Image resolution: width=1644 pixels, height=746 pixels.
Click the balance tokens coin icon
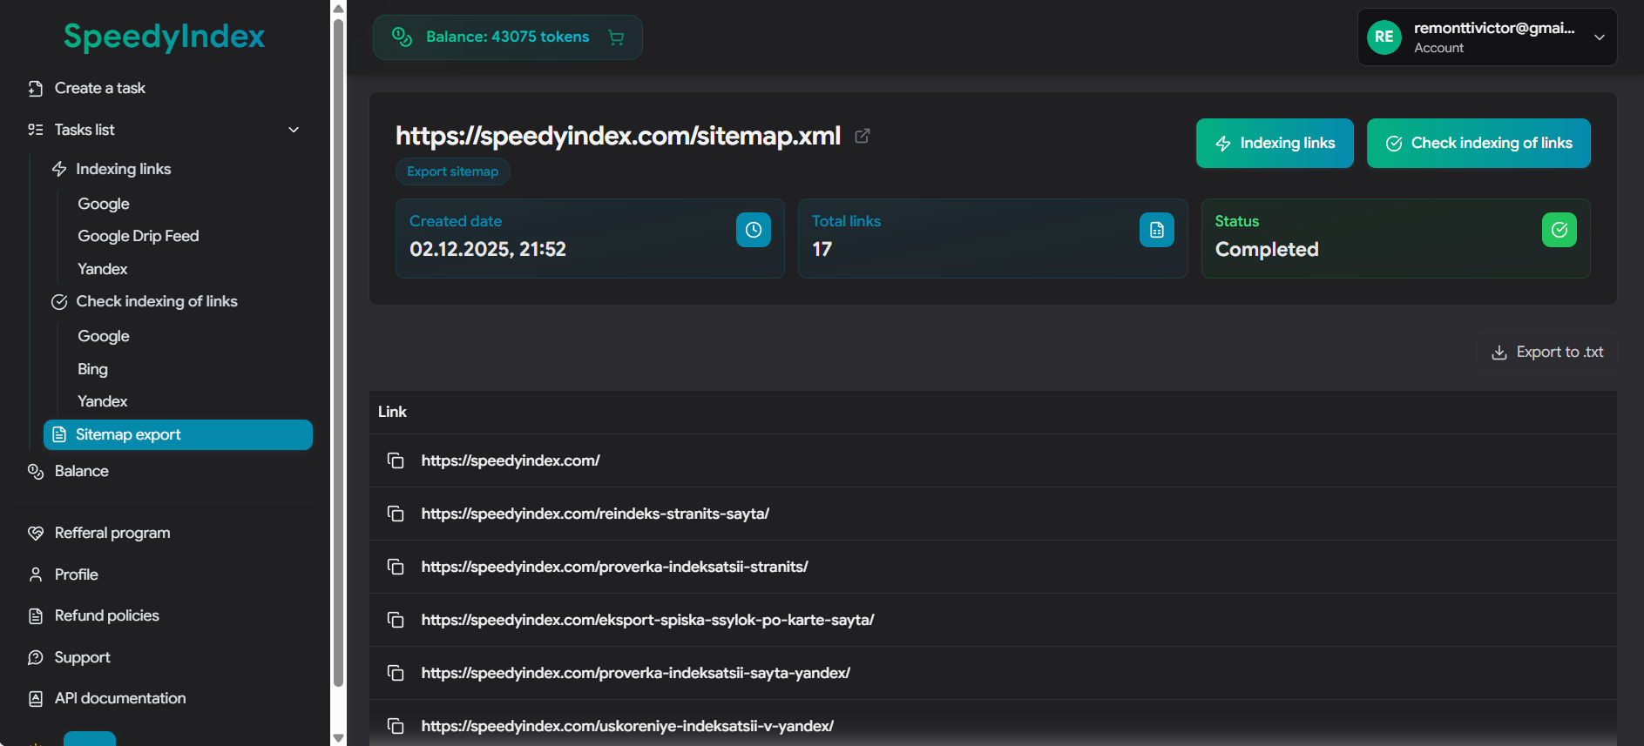pos(402,37)
